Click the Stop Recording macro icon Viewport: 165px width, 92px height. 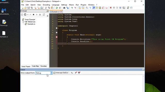pyautogui.click(x=114, y=8)
